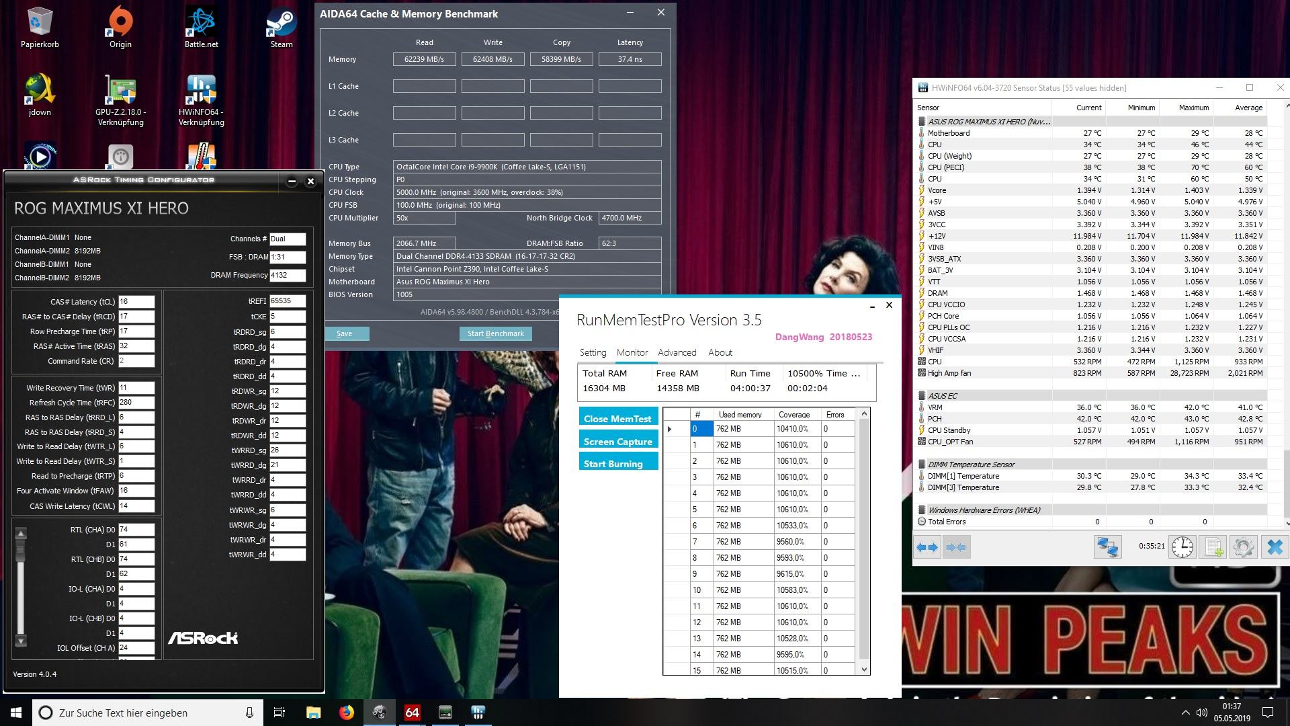Open the Advanced tab in RunMemTestPro
This screenshot has width=1290, height=726.
pos(677,352)
